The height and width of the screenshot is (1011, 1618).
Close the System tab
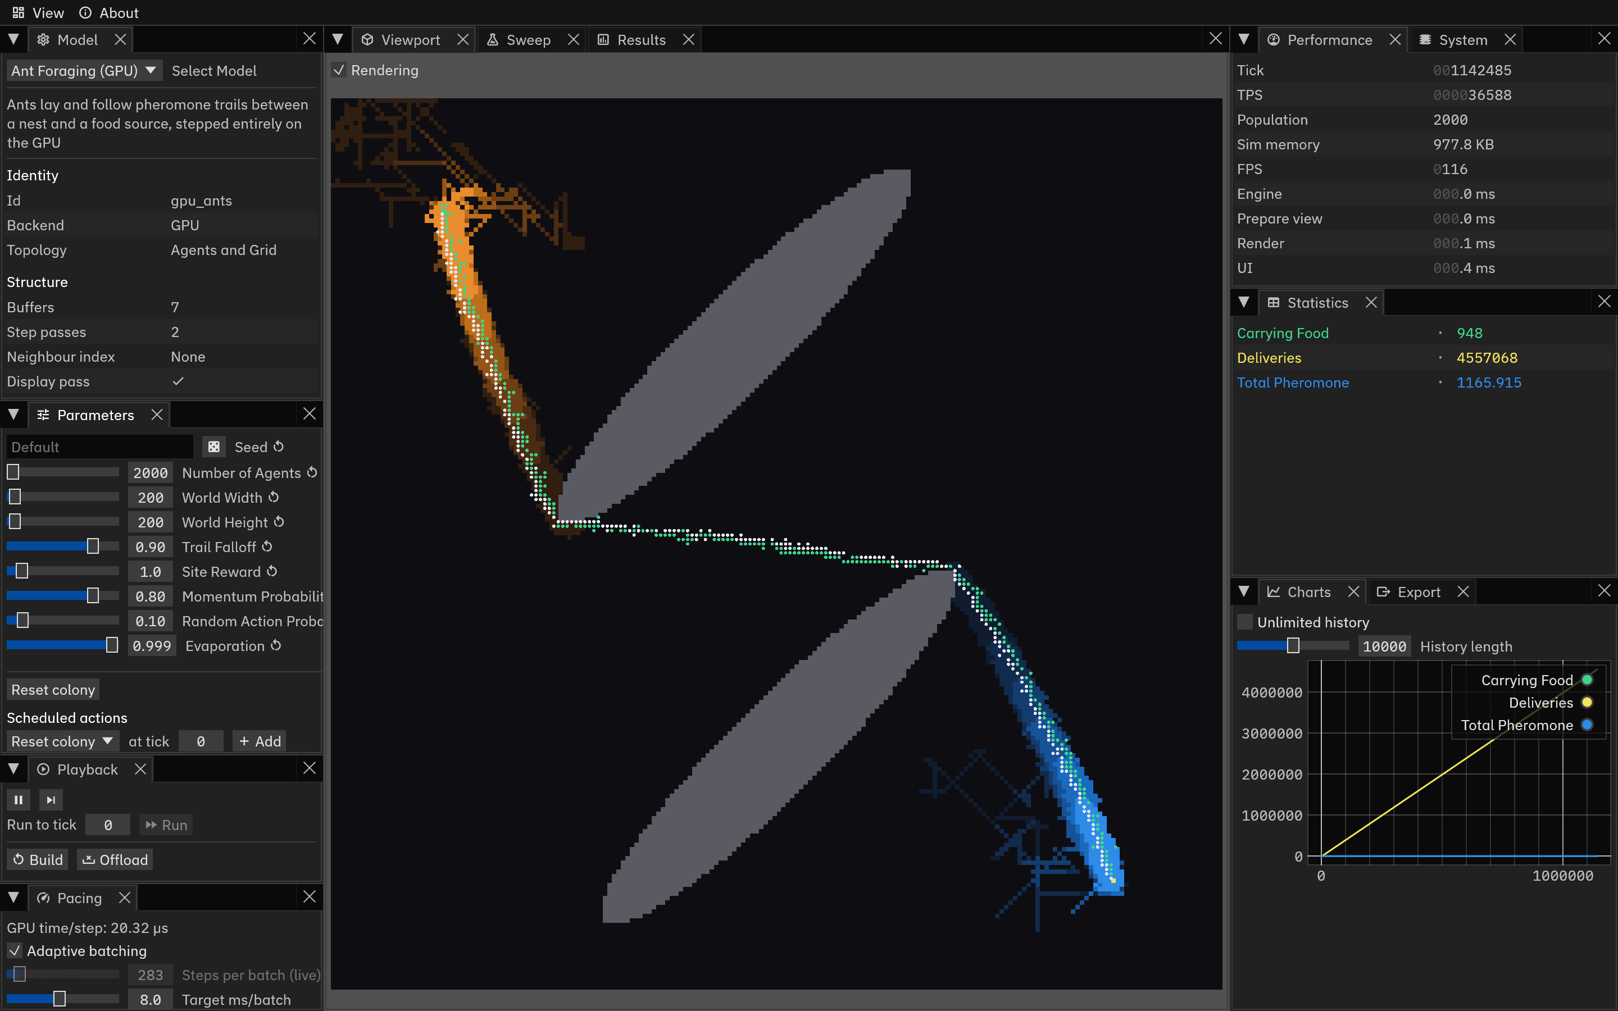click(x=1510, y=40)
